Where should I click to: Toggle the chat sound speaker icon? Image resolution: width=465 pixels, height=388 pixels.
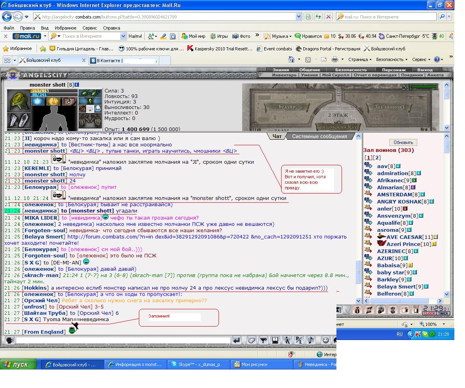(x=311, y=340)
